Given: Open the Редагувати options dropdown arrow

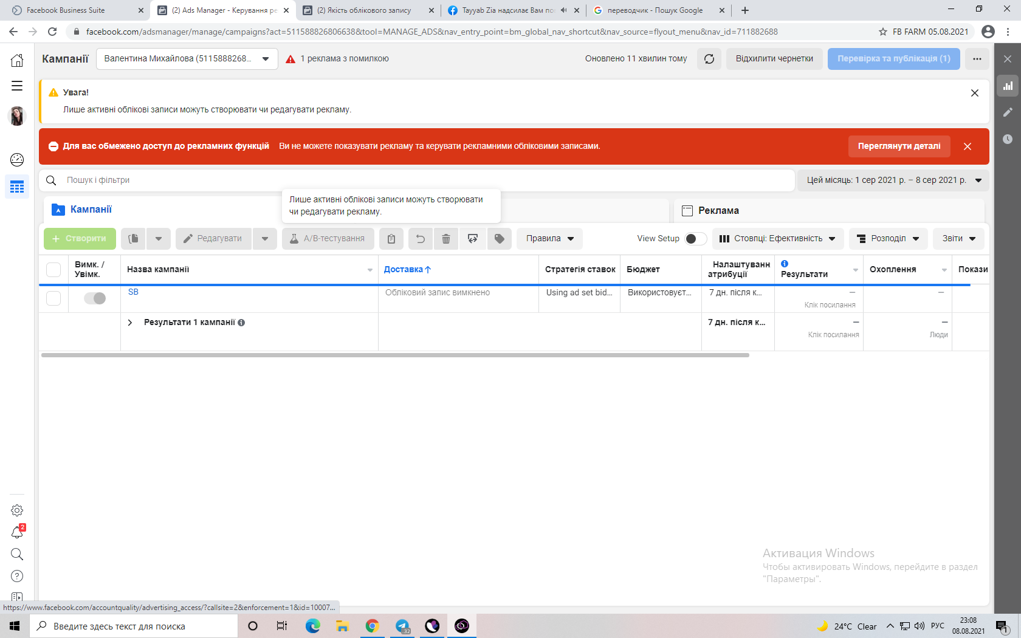Looking at the screenshot, I should click(265, 239).
